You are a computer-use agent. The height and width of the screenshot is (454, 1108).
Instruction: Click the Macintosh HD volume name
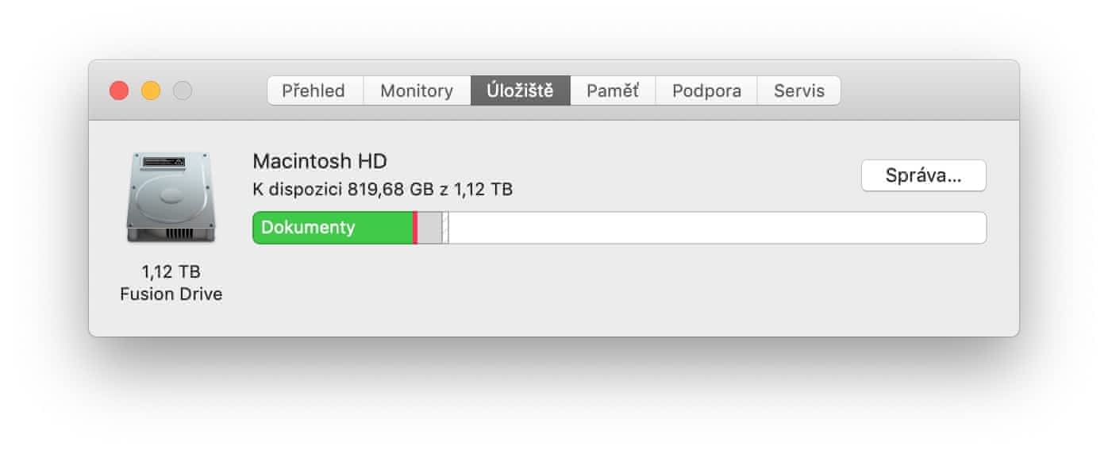(x=320, y=161)
